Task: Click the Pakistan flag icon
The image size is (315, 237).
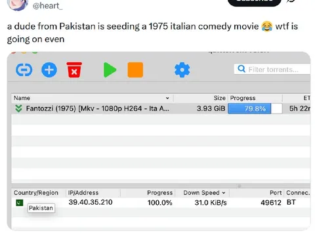Action: coord(20,203)
